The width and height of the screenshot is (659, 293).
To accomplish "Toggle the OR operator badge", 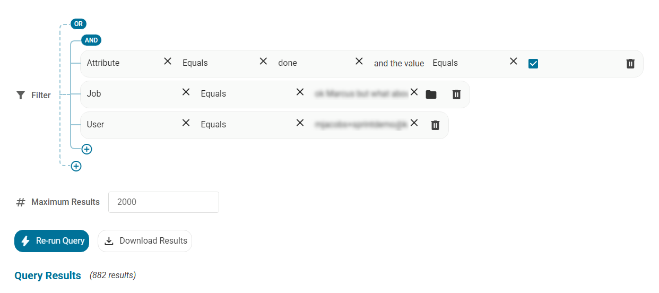I will click(79, 24).
